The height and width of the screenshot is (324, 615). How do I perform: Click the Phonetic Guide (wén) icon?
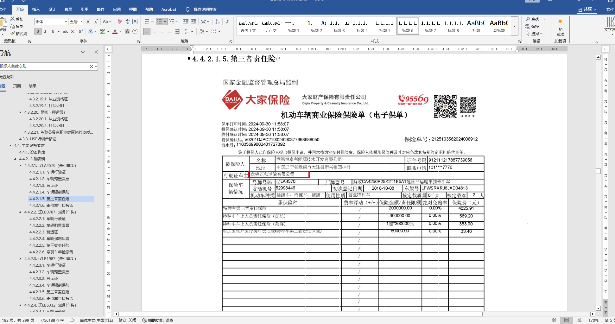click(x=127, y=22)
